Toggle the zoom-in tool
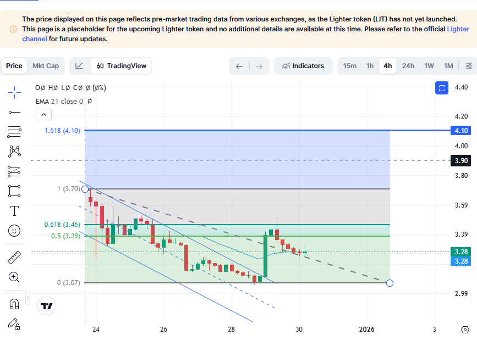The height and width of the screenshot is (352, 477). tap(14, 277)
